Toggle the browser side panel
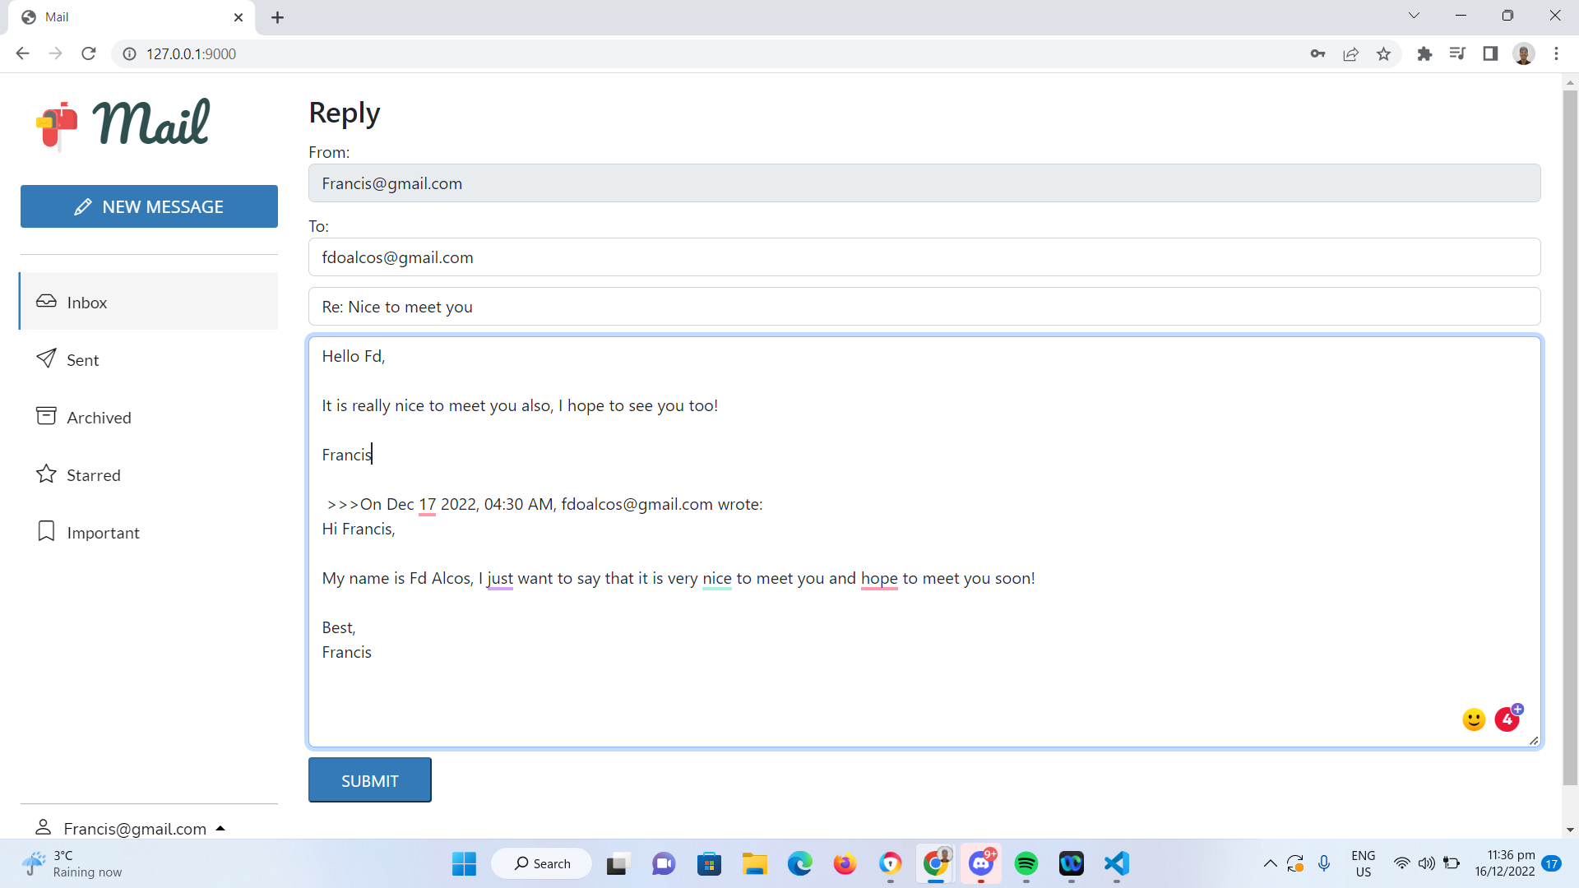 coord(1490,54)
